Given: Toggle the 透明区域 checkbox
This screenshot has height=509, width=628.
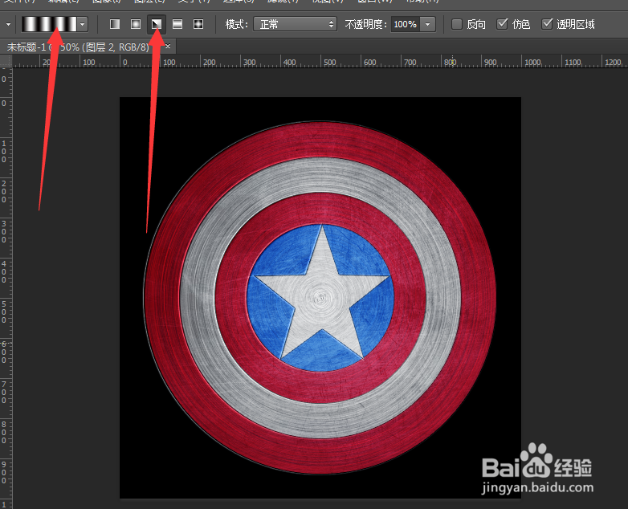Looking at the screenshot, I should [547, 24].
